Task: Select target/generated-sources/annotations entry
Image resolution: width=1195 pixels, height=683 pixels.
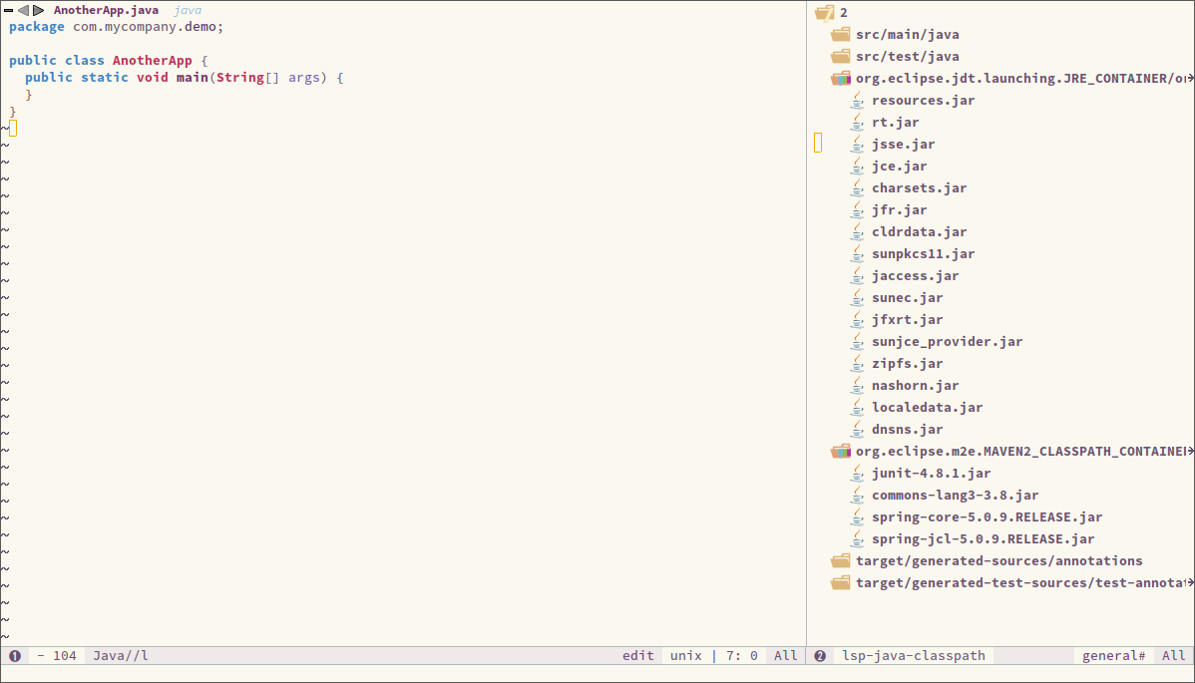Action: pyautogui.click(x=999, y=561)
